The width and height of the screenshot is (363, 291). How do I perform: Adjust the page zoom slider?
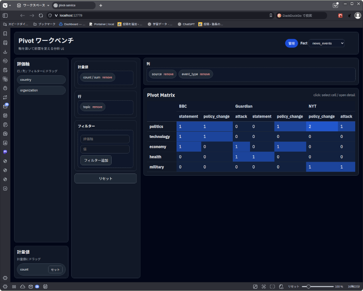tap(309, 286)
